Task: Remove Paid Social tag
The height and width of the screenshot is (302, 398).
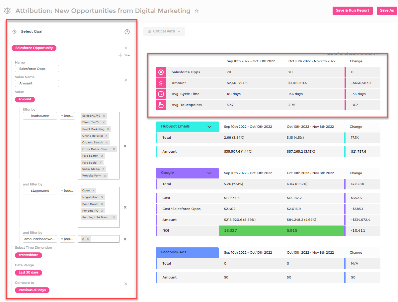Action: point(101,163)
